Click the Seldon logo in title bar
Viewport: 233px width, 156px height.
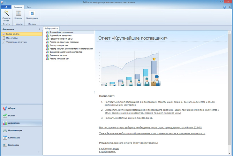(x=2, y=2)
